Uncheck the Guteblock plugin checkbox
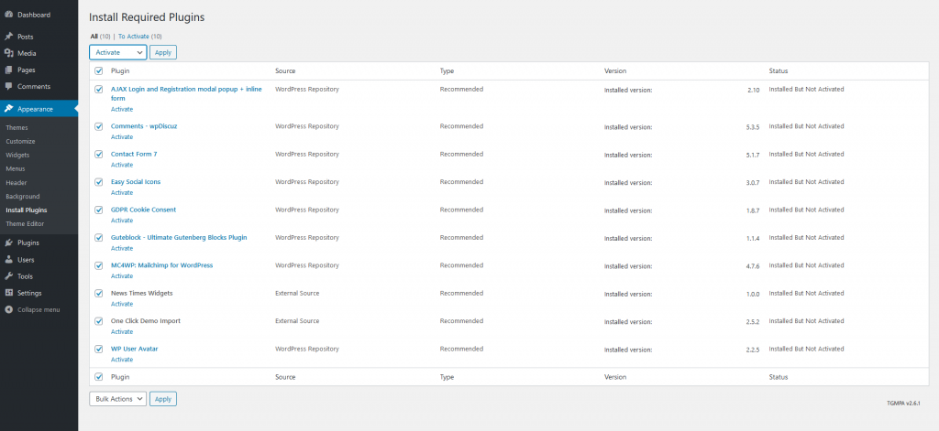Screen dimensions: 939x431 tap(99, 238)
